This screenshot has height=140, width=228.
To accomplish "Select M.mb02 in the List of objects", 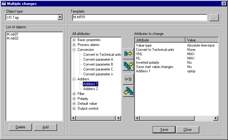I will click(13, 39).
